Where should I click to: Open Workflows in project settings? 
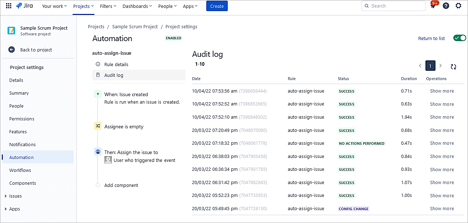20,170
